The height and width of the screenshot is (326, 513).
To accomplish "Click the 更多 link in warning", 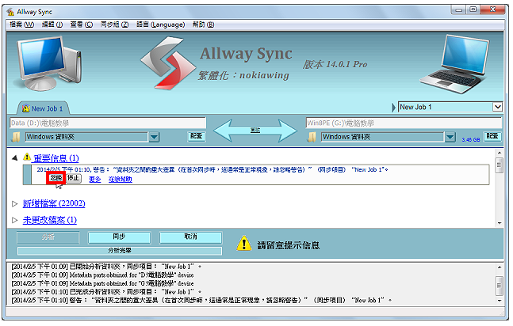I will [x=95, y=180].
